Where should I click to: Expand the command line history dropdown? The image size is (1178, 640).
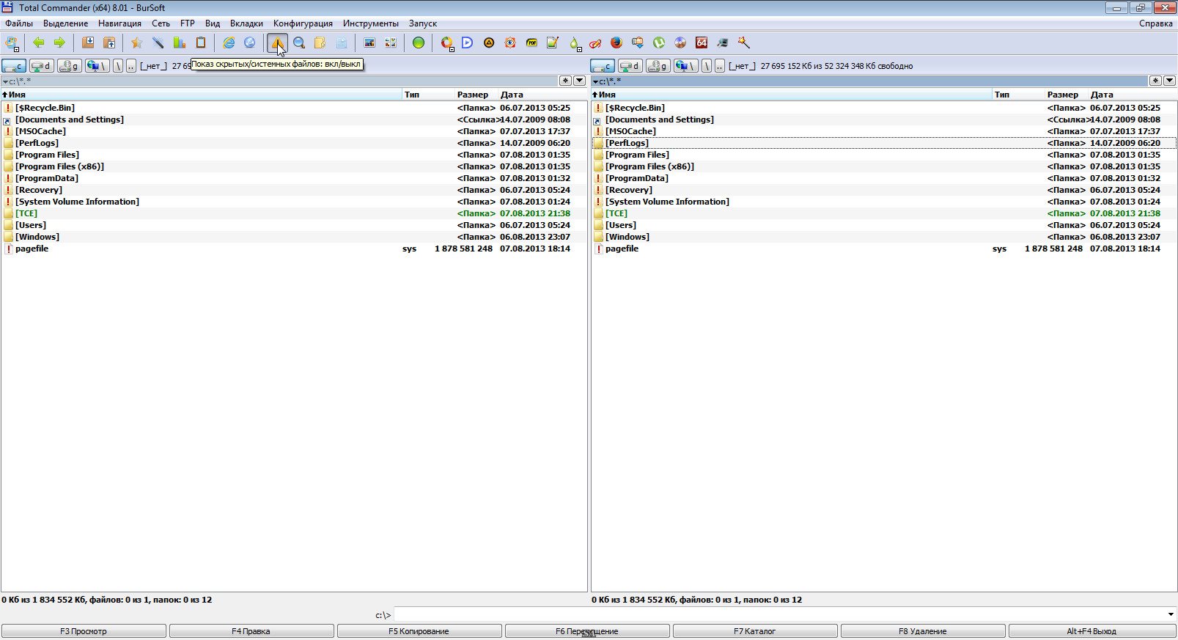coord(1170,614)
